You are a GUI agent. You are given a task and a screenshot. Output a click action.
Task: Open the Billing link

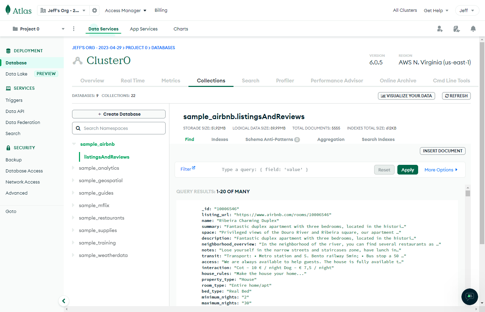point(161,10)
